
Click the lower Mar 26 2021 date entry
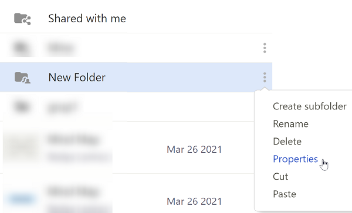(x=194, y=201)
